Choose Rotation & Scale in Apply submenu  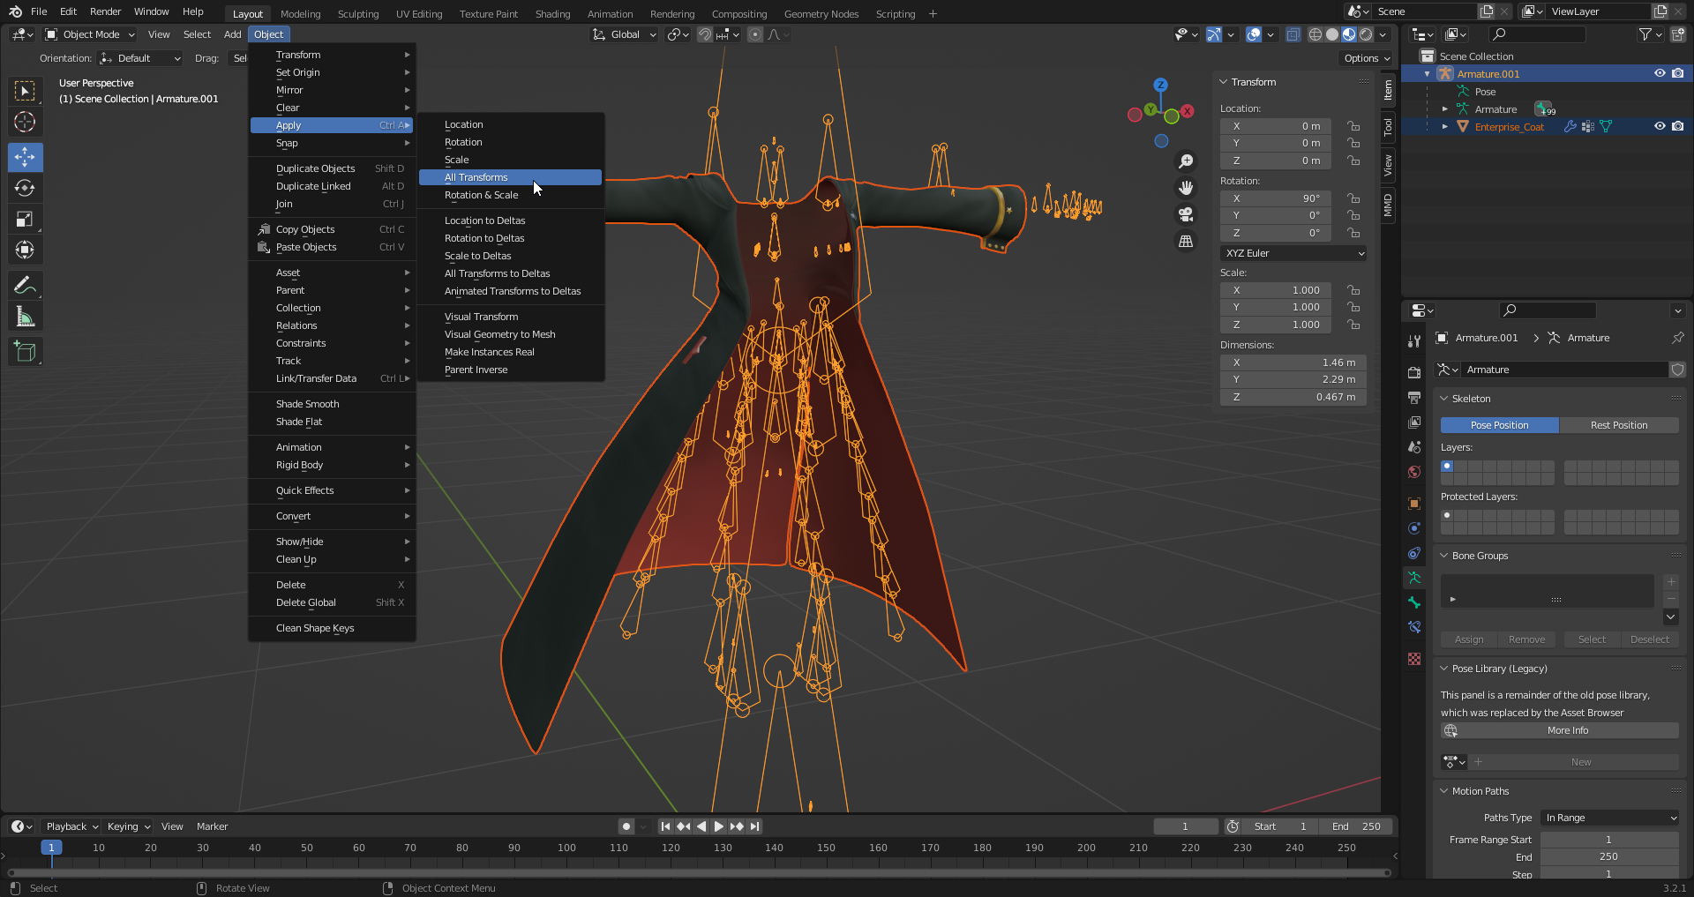tap(510, 195)
